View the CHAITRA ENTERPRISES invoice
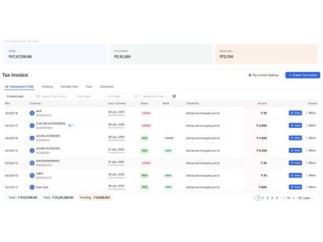The image size is (323, 242). click(x=295, y=125)
